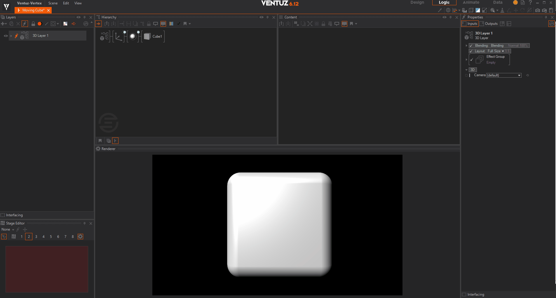Click the globe icon in top toolbar
The width and height of the screenshot is (556, 298).
[448, 10]
